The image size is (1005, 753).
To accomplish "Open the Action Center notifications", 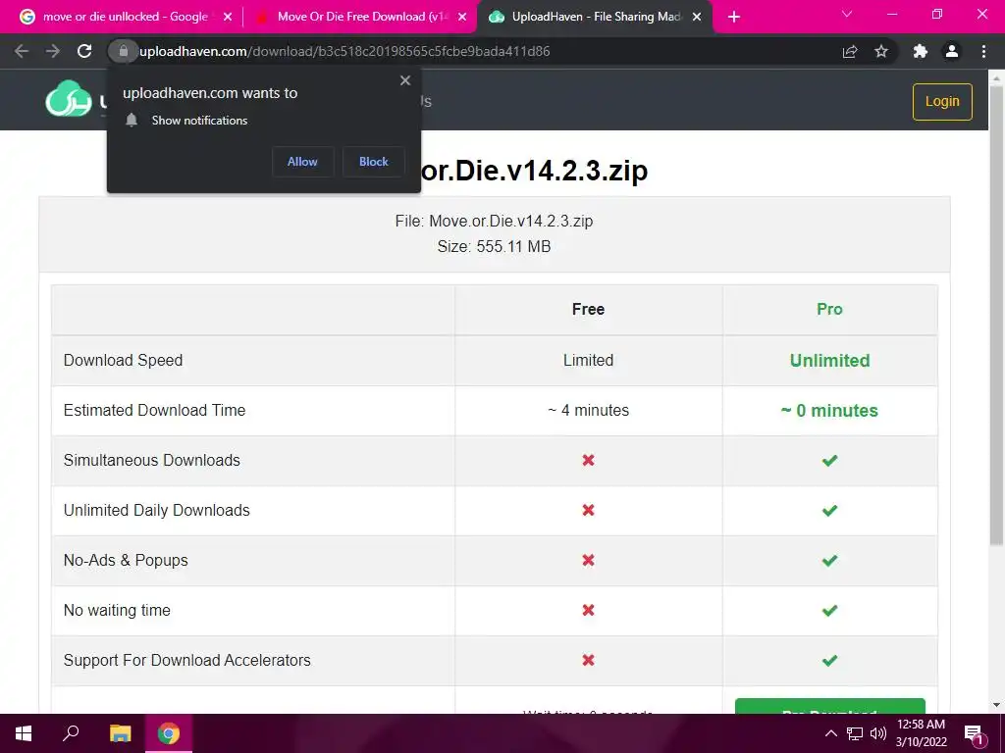I will pyautogui.click(x=975, y=734).
